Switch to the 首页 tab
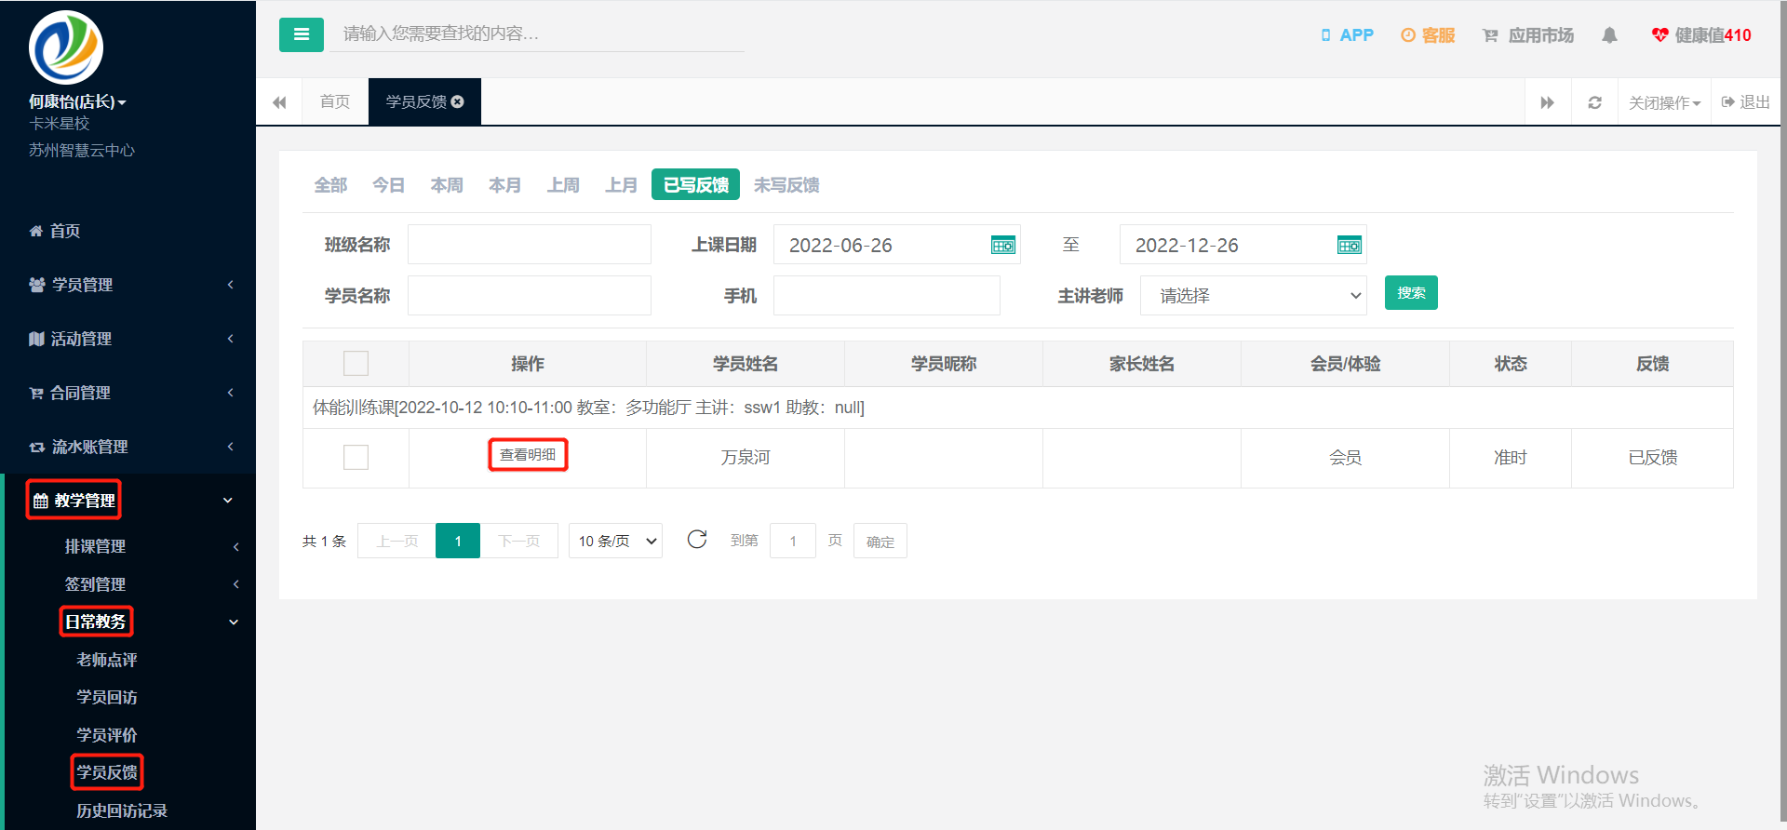The image size is (1787, 830). 335,101
